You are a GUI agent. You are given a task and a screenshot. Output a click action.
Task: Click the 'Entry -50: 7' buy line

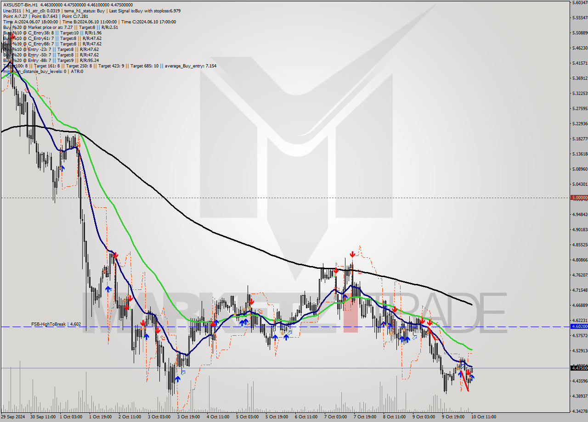(x=51, y=55)
